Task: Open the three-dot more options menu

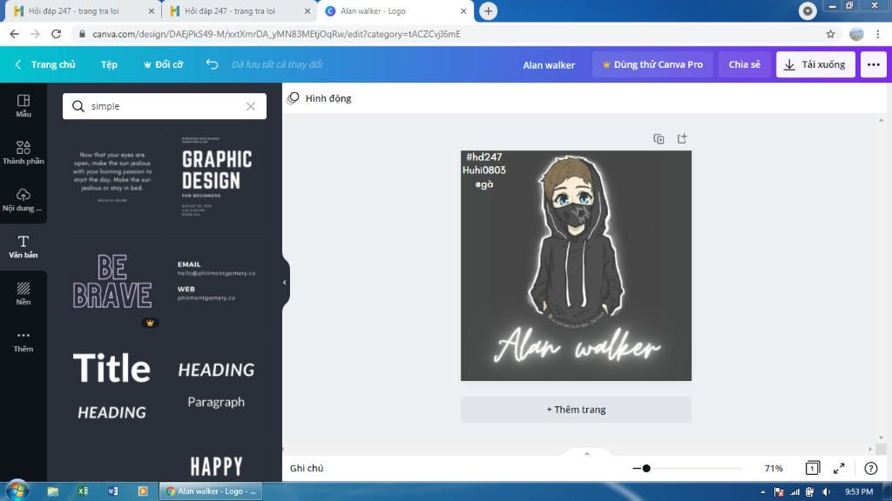Action: [x=874, y=64]
